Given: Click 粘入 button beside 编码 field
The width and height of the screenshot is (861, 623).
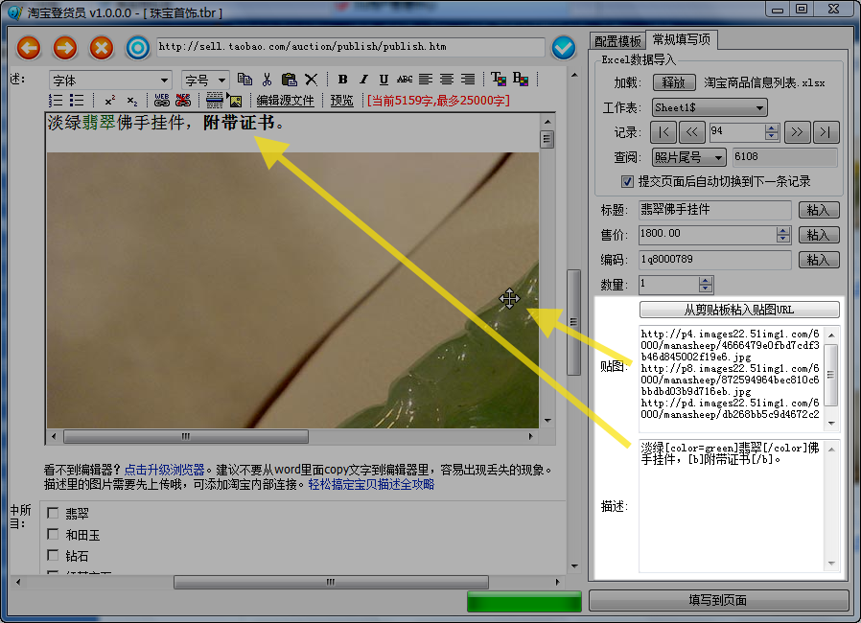Looking at the screenshot, I should 819,260.
